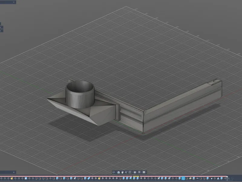
Task: Expand the Grid and Snaps dropdown arrow
Action: 141,172
